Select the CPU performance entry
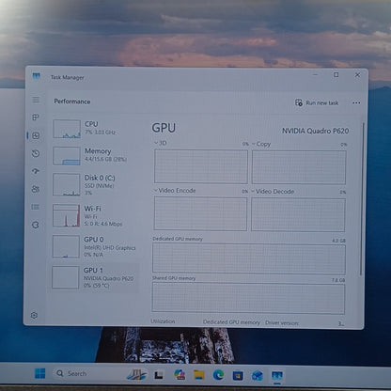 pyautogui.click(x=94, y=129)
